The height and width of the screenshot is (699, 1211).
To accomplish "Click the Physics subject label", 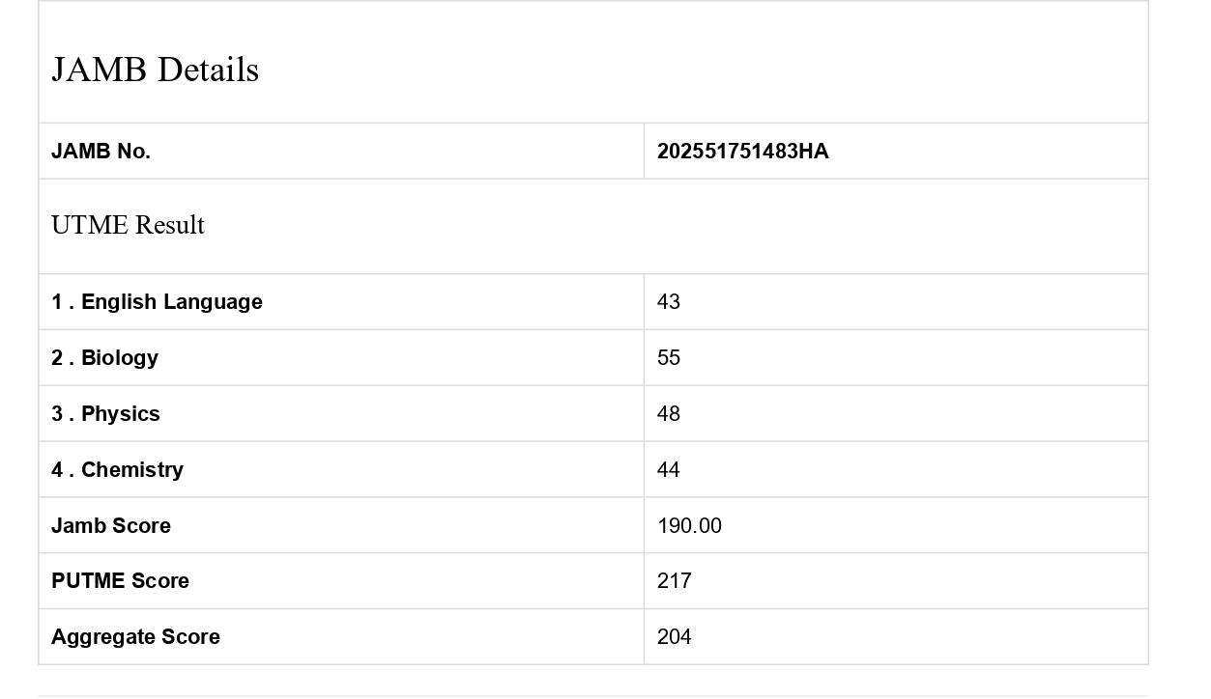I will [x=105, y=414].
